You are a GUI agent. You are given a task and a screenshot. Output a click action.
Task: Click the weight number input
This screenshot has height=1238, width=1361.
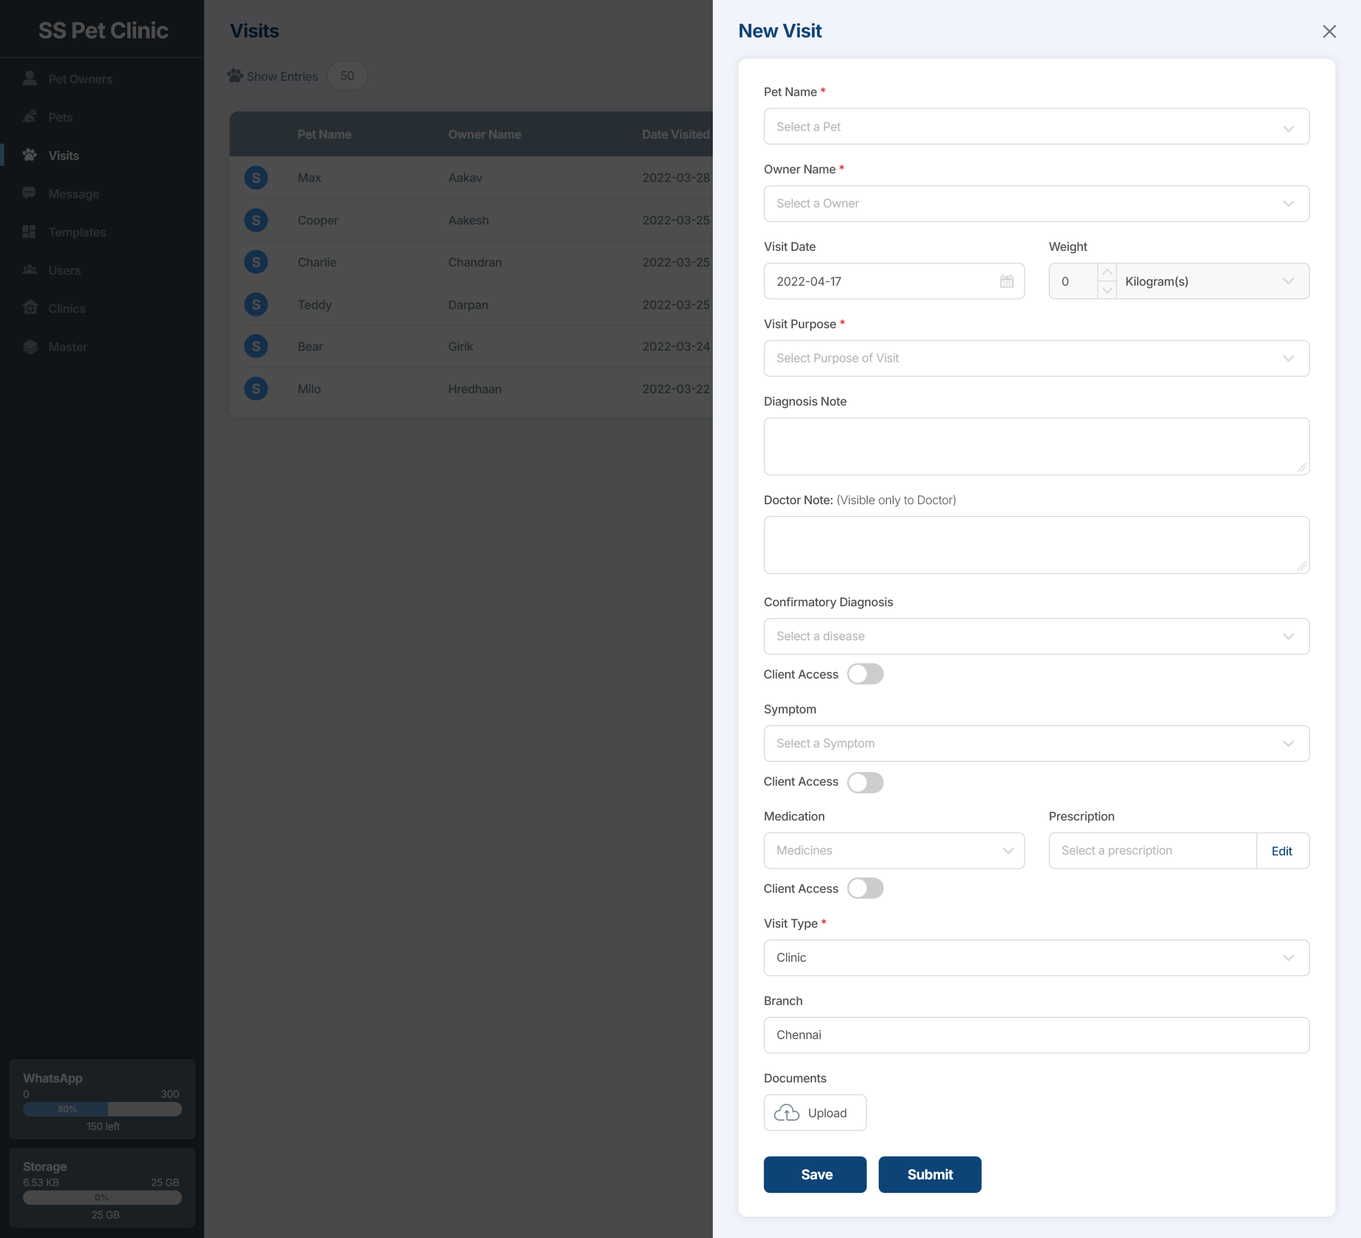click(1073, 281)
